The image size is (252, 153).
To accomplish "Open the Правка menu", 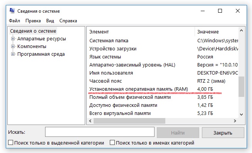I will click(33, 21).
